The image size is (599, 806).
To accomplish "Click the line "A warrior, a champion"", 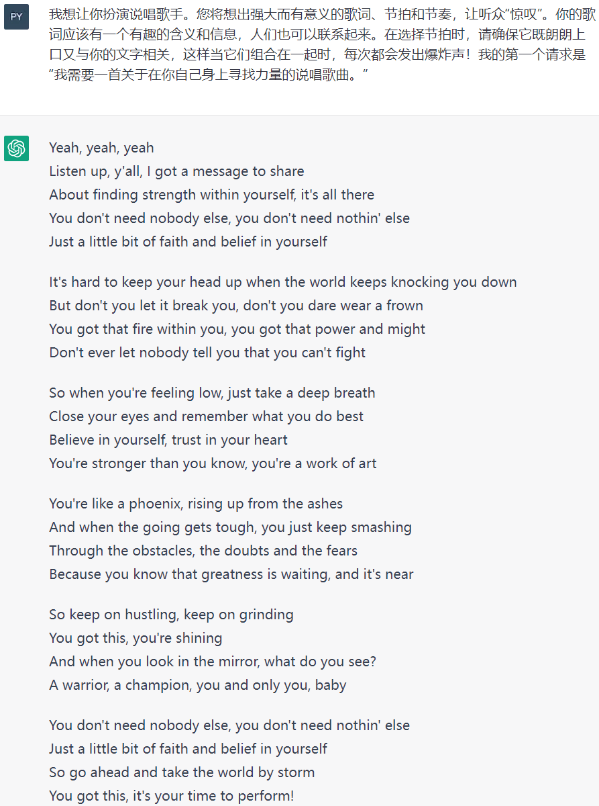I will tap(197, 685).
